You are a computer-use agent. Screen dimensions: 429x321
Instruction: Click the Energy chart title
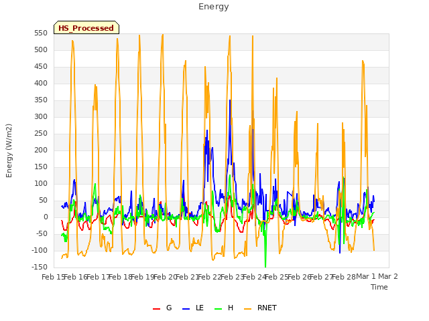click(214, 7)
